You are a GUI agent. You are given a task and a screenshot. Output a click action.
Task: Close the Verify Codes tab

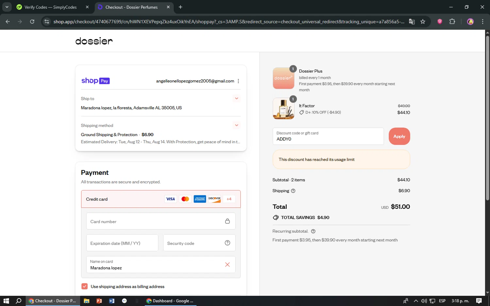[x=87, y=7]
